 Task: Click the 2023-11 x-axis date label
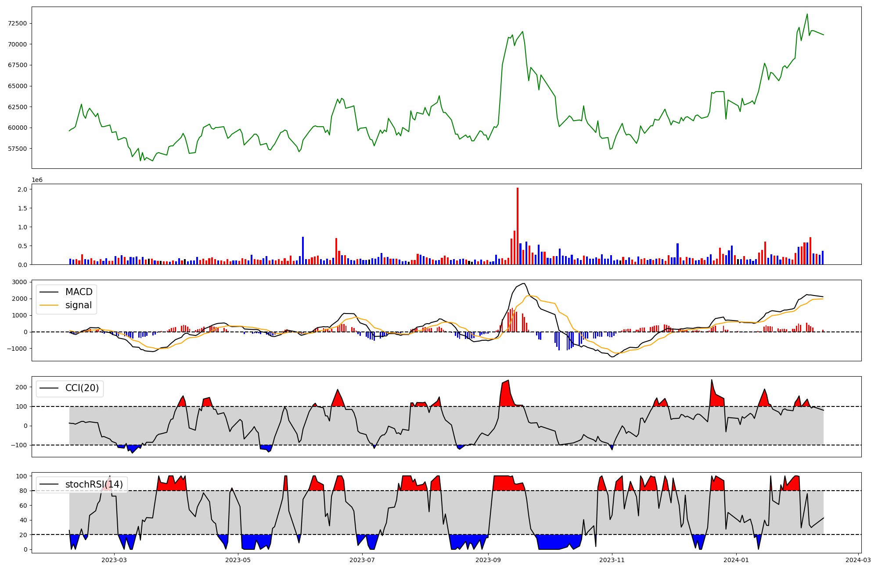coord(612,560)
